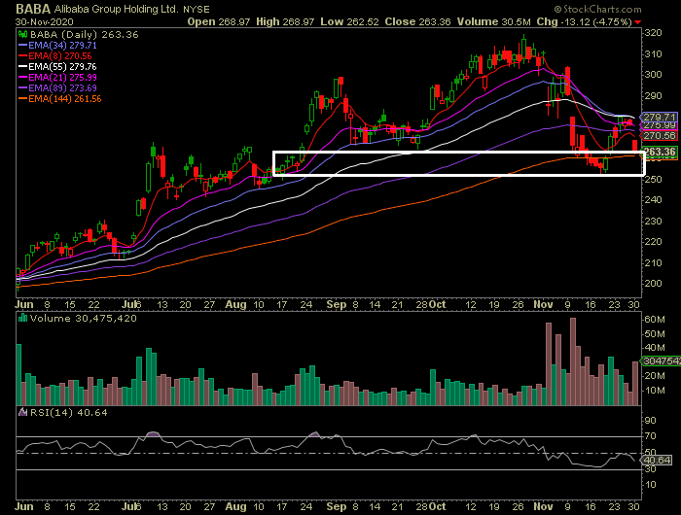Click the Volume 30.5M header value

click(494, 21)
